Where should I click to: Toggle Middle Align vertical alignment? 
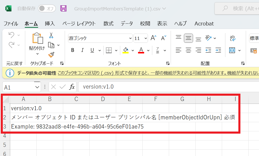(188, 38)
